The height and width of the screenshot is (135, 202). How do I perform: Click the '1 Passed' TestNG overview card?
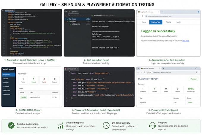click(34, 80)
